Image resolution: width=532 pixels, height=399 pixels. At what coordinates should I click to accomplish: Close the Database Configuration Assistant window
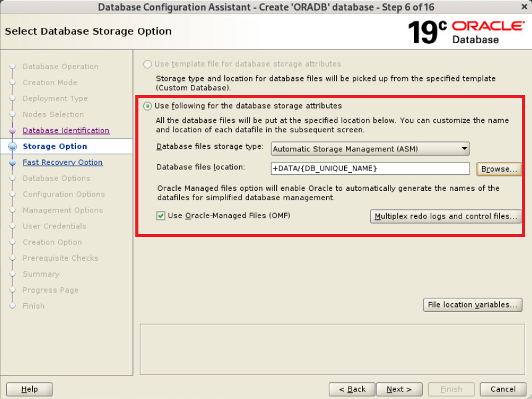coord(524,6)
